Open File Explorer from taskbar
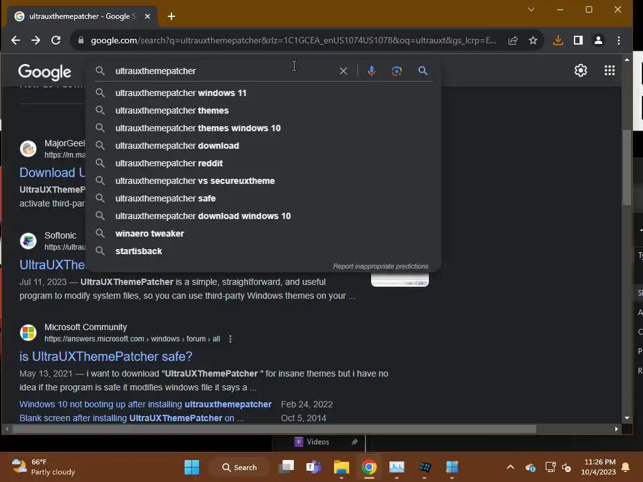 [x=341, y=467]
